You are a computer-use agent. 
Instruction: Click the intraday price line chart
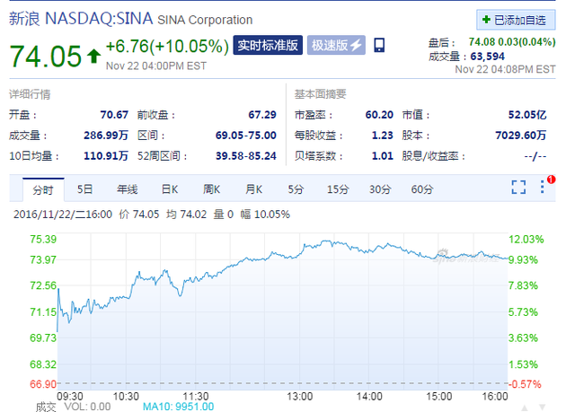(x=282, y=311)
